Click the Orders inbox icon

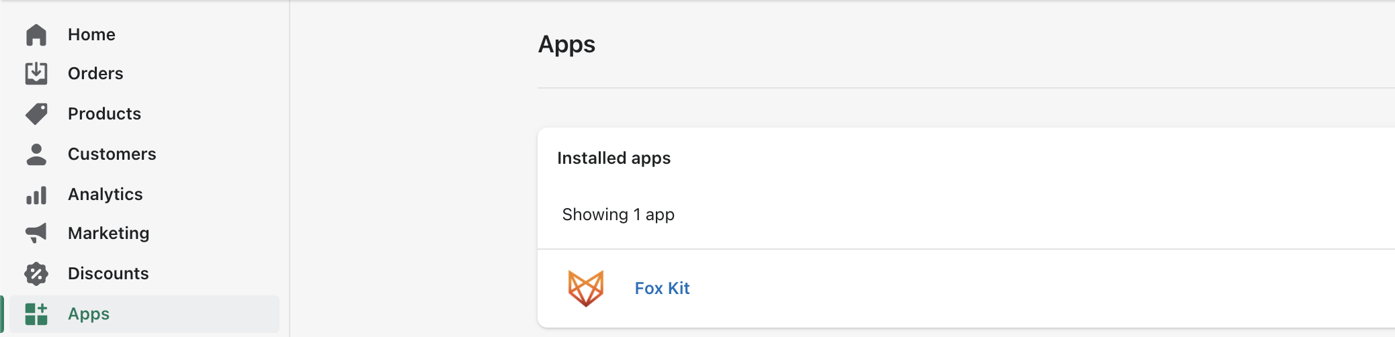click(36, 73)
